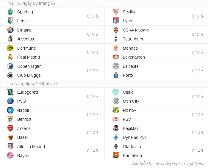
Task: Click the Man City crest icon
Action: point(116,101)
